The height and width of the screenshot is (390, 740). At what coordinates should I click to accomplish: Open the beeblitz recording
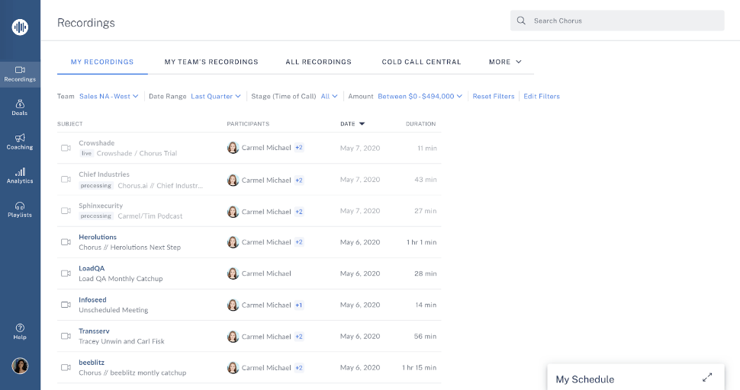pos(92,363)
